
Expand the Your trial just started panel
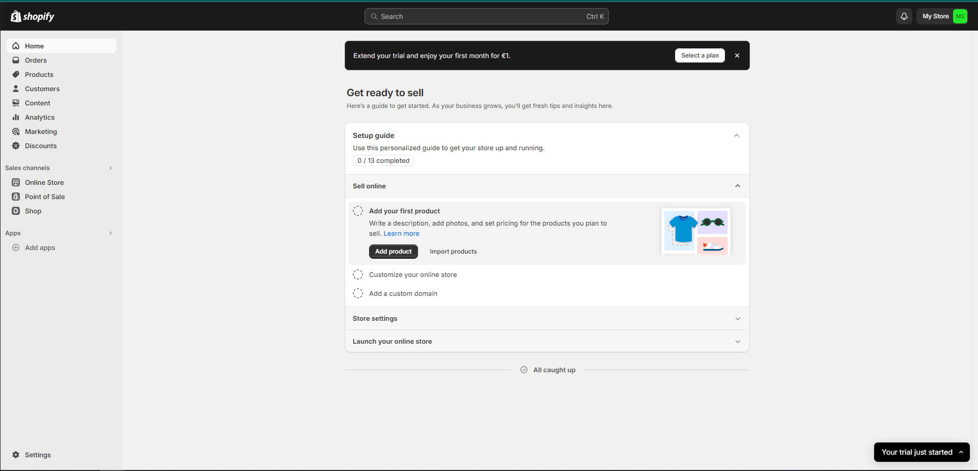pyautogui.click(x=921, y=452)
